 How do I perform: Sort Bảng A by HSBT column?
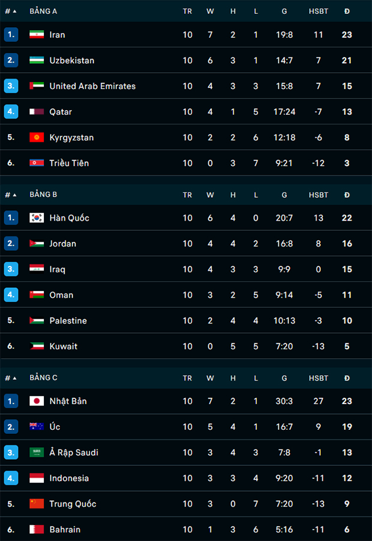[318, 11]
